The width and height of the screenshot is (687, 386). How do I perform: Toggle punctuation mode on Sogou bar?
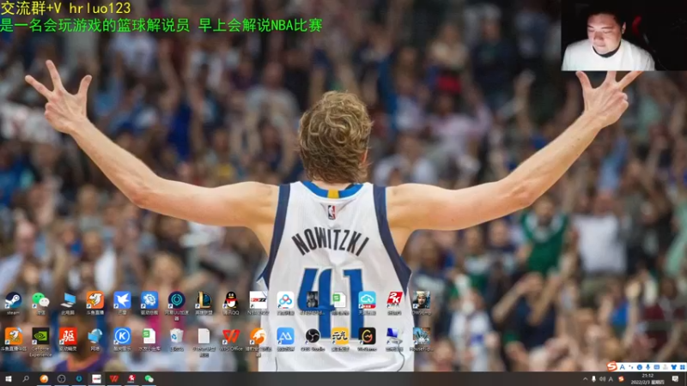[631, 367]
